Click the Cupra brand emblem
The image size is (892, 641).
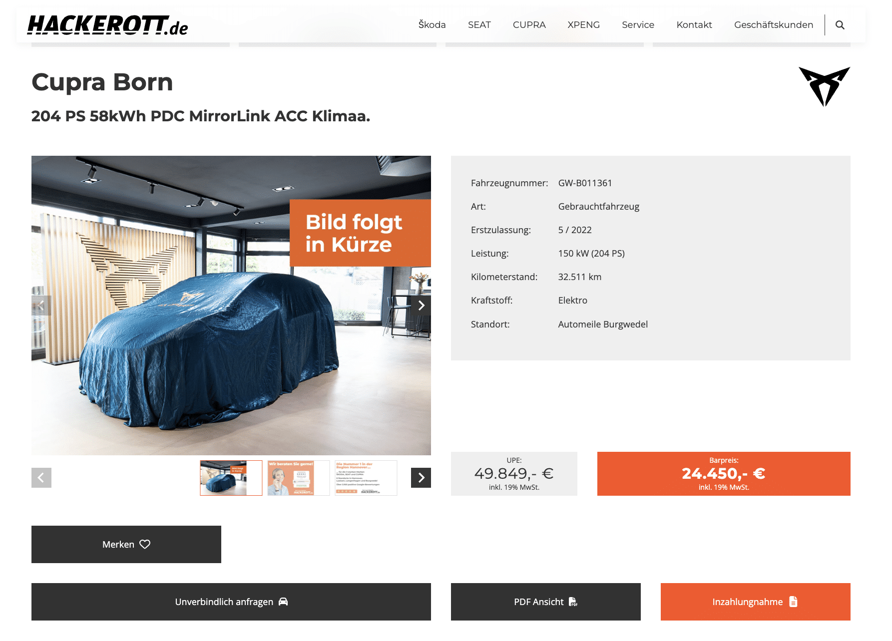click(x=824, y=86)
